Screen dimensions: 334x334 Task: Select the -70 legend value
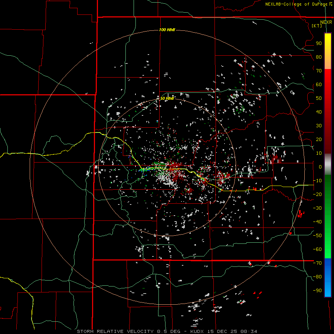coord(317,263)
